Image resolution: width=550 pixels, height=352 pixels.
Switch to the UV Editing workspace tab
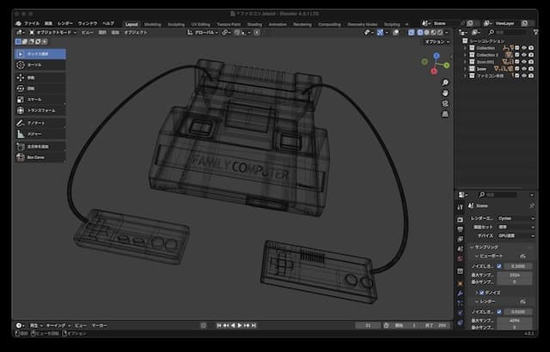point(200,25)
